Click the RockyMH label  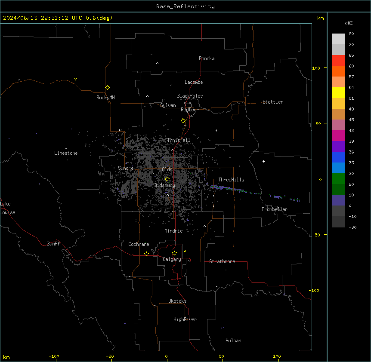pos(105,98)
